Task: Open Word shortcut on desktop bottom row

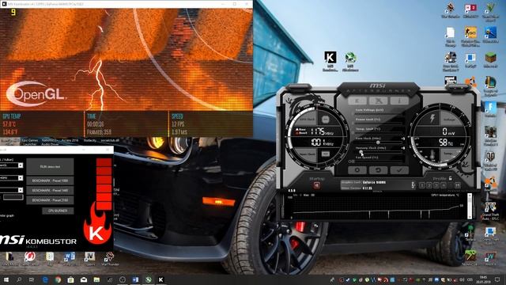Action: pos(70,259)
